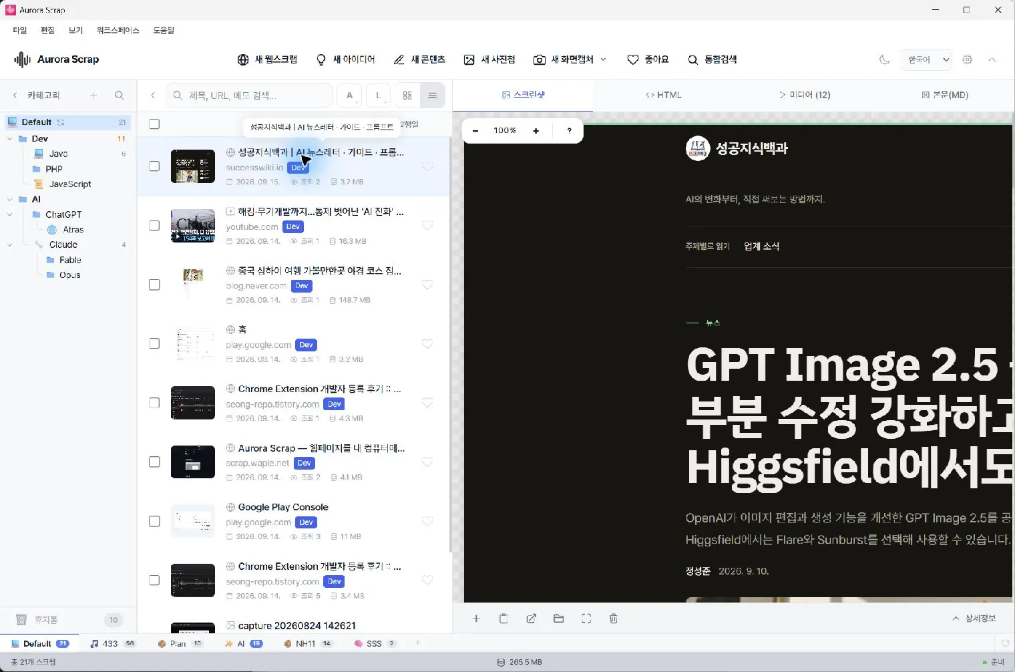Viewport: 1015px width, 672px height.
Task: Switch to the HTML tab
Action: pos(664,95)
